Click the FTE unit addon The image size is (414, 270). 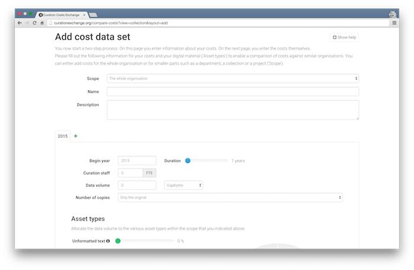click(x=150, y=173)
